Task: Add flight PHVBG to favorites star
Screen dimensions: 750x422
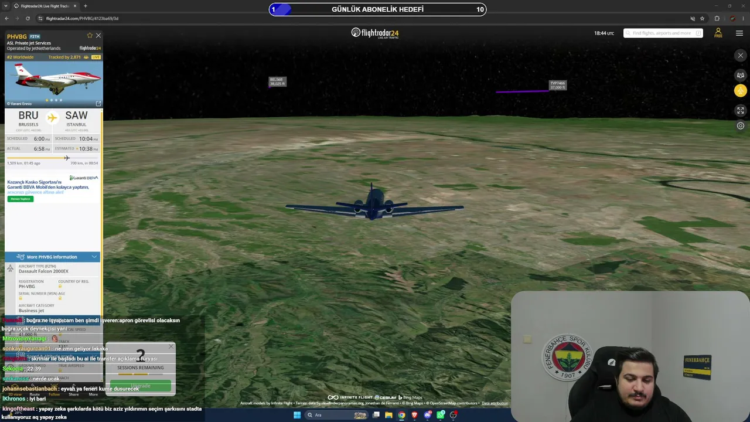Action: coord(90,36)
